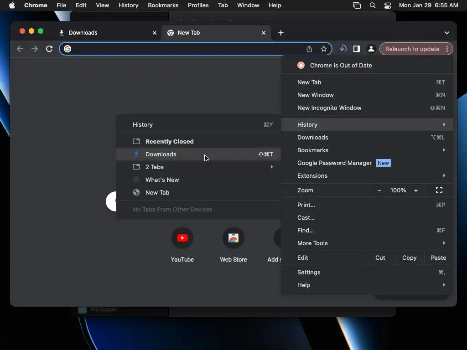
Task: Reopen New Tab from history submenu
Action: click(x=199, y=193)
